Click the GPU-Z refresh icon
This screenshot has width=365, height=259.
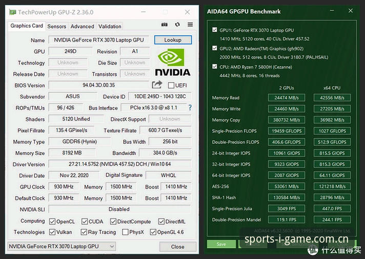click(x=177, y=25)
